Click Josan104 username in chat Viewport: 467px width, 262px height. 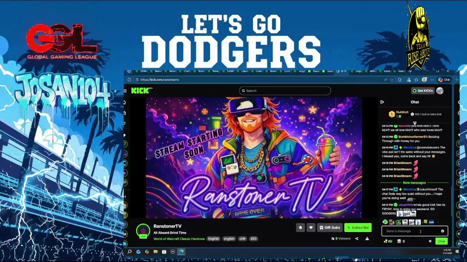[406, 205]
